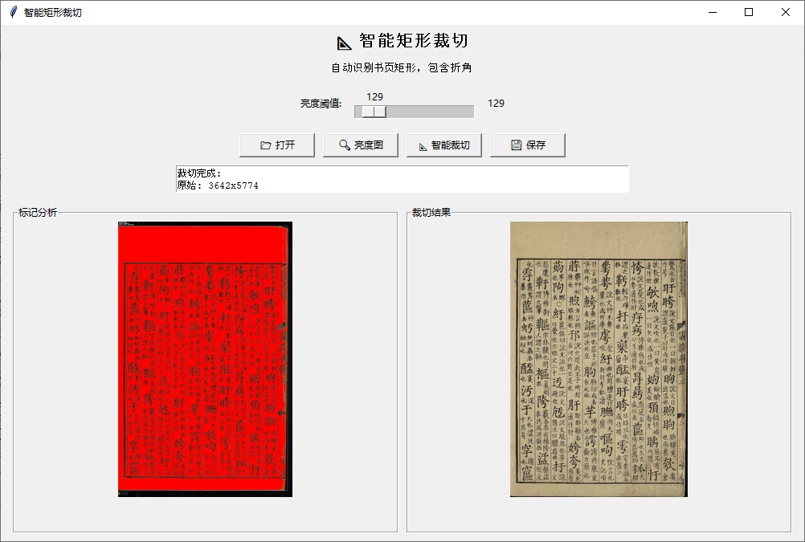
Task: Run smart cropping with 智能裁切
Action: point(443,145)
